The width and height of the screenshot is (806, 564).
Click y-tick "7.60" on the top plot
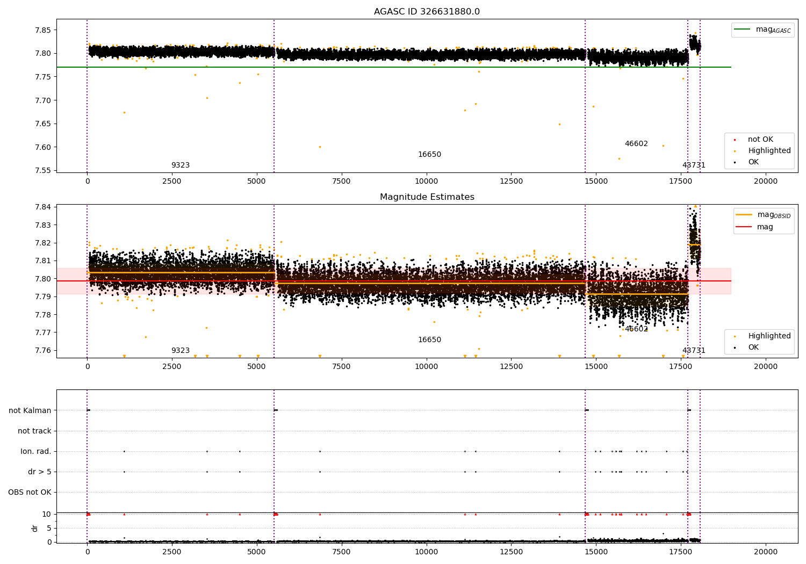(x=43, y=147)
